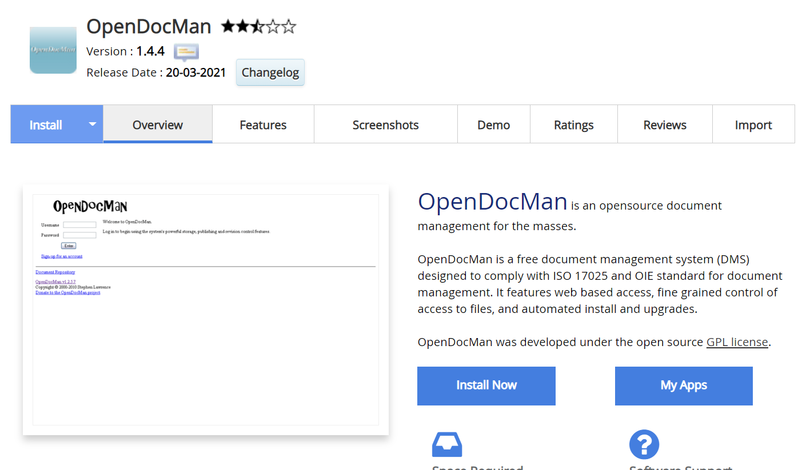View the Ratings tab

click(x=573, y=124)
